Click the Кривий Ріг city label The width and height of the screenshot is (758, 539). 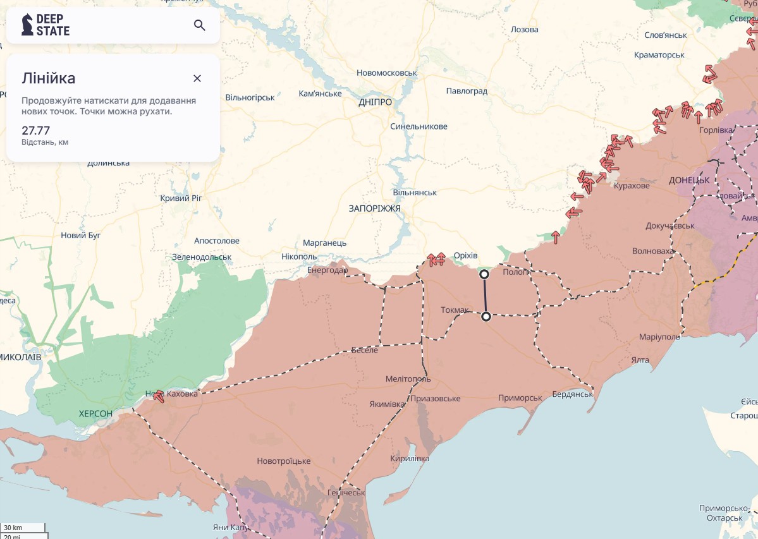coord(181,198)
